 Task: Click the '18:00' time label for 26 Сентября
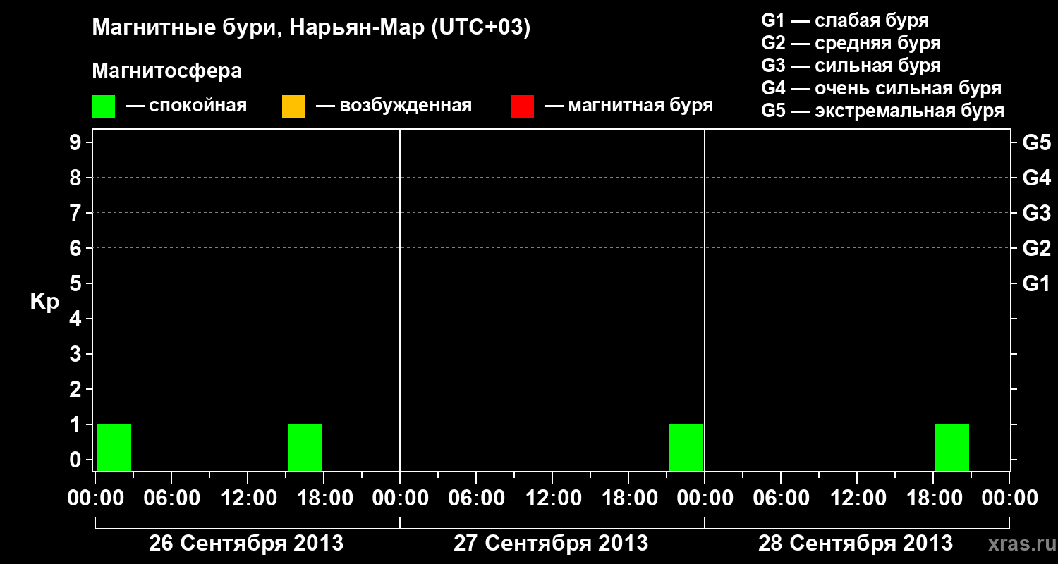[324, 498]
